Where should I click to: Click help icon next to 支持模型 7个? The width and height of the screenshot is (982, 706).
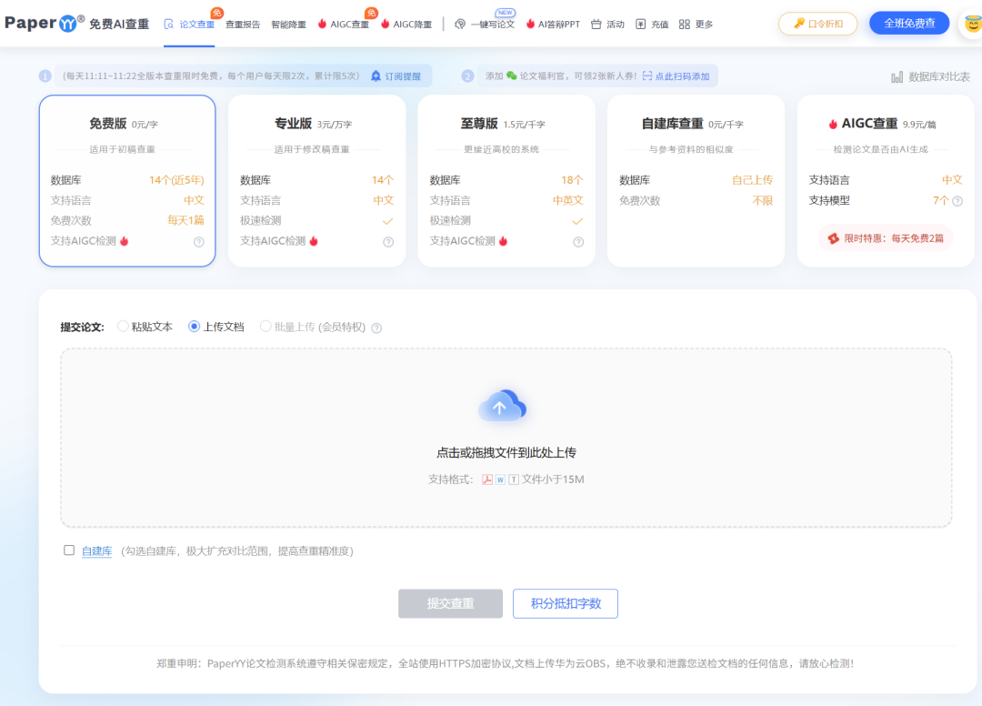(957, 201)
